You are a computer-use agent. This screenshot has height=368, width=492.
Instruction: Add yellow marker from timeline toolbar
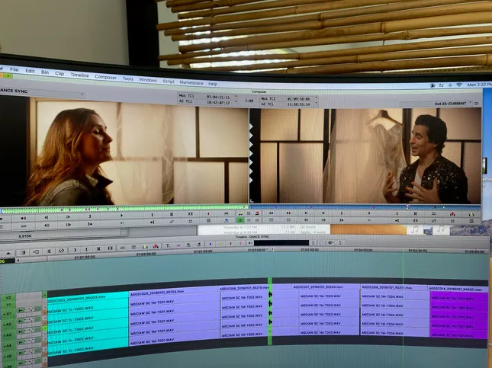coord(220,244)
